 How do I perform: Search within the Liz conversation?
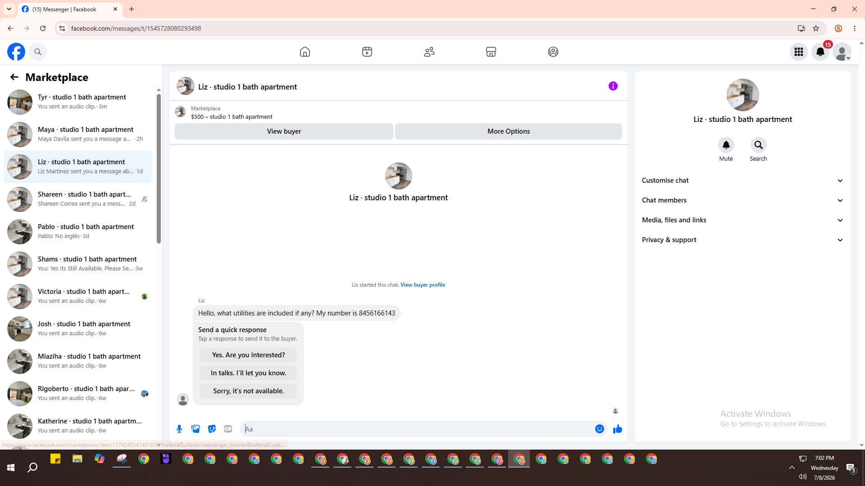coord(759,145)
